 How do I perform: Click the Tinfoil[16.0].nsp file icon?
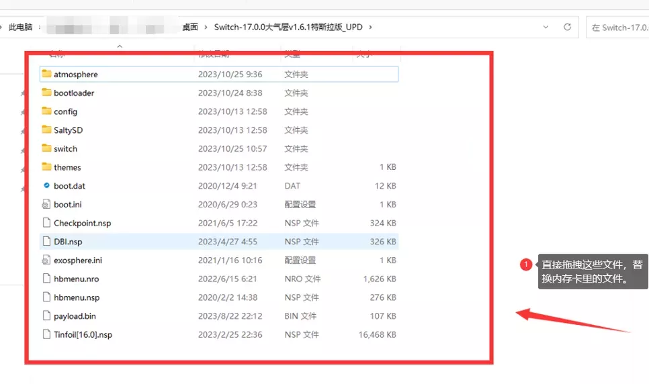coord(46,334)
